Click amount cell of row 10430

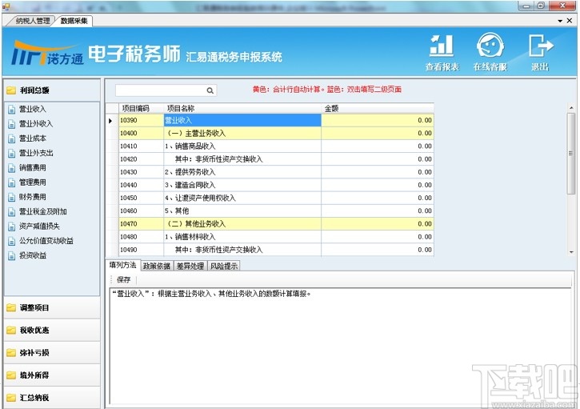point(378,172)
